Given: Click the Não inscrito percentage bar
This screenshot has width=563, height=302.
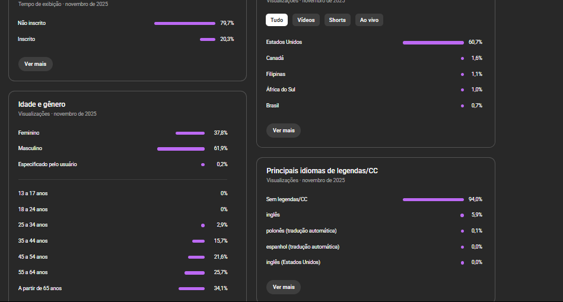Looking at the screenshot, I should point(185,23).
